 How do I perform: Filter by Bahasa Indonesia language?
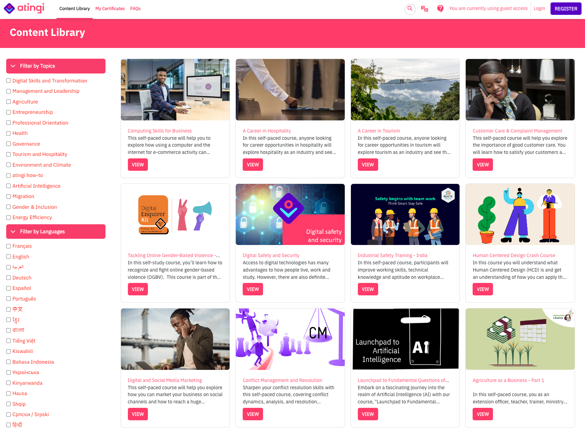9,362
